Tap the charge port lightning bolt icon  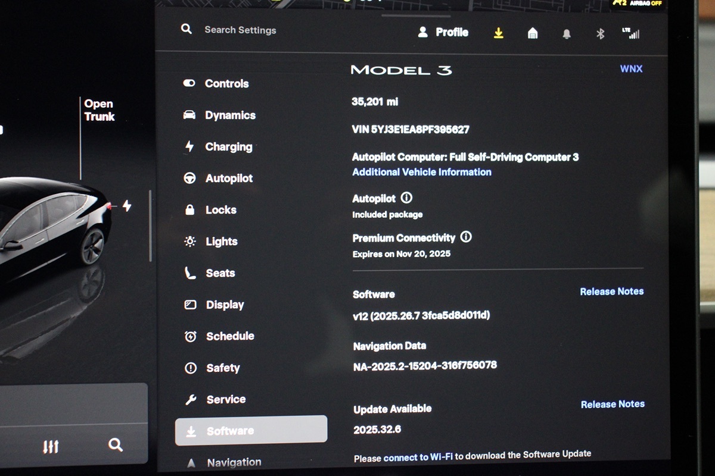point(126,206)
